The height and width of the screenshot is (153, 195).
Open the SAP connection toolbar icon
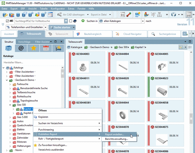tap(138, 14)
